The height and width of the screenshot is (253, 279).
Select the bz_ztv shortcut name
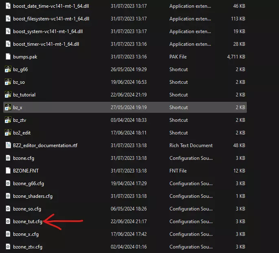point(20,120)
